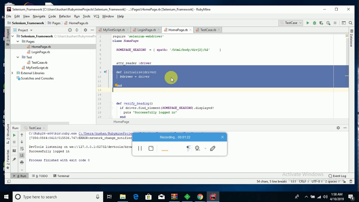Click the locate file target icon in Project panel
This screenshot has width=359, height=202.
coord(70,30)
